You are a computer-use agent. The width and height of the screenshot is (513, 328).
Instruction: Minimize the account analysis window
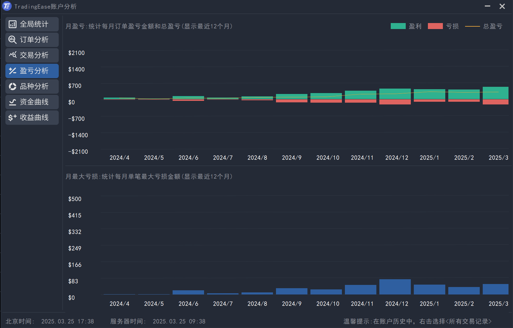coord(488,6)
